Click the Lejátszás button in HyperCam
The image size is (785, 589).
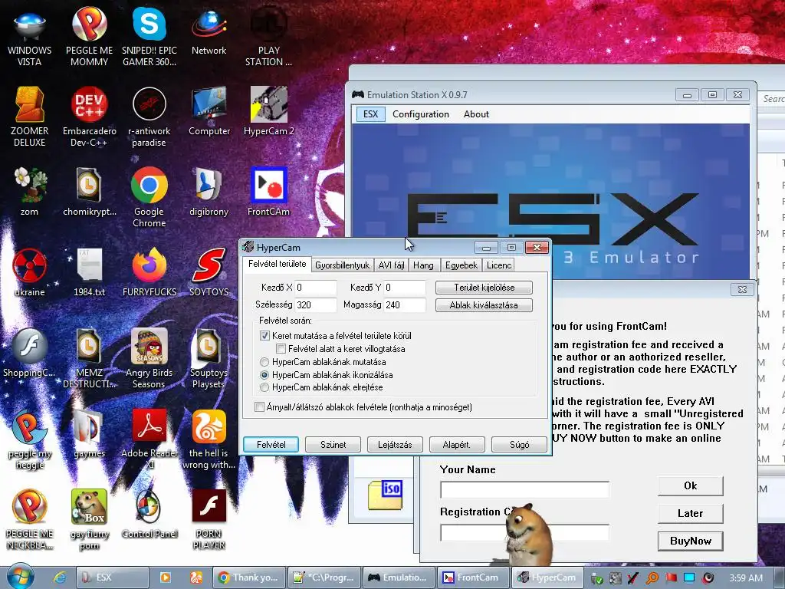[395, 444]
